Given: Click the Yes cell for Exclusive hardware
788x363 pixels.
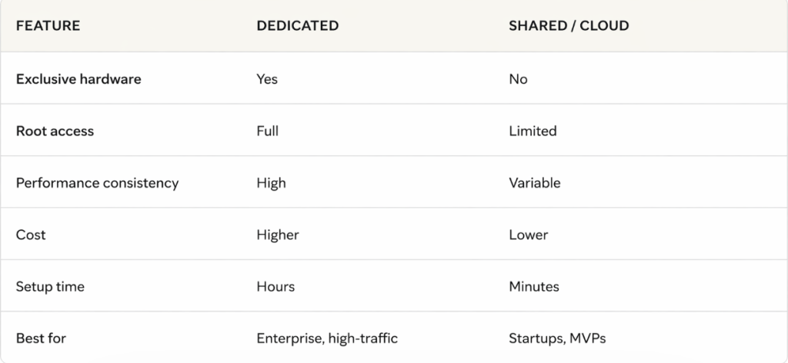Looking at the screenshot, I should click(267, 79).
